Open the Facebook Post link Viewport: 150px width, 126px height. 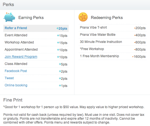point(16,71)
